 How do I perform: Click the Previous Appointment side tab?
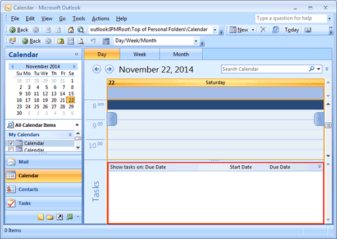pyautogui.click(x=112, y=119)
